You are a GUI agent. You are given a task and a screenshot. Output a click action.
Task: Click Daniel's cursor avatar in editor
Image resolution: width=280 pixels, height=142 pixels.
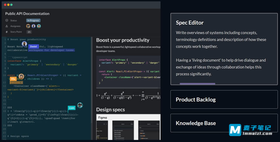point(24,44)
